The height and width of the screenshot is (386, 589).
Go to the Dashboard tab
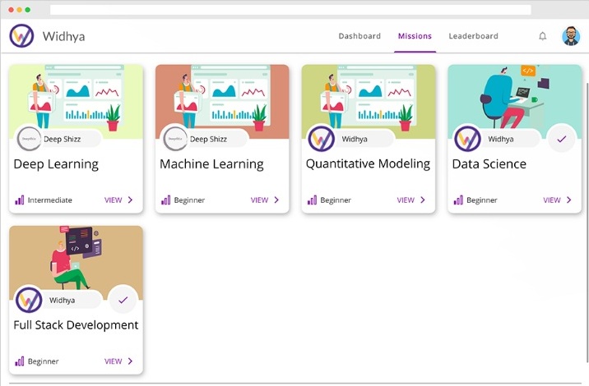359,36
